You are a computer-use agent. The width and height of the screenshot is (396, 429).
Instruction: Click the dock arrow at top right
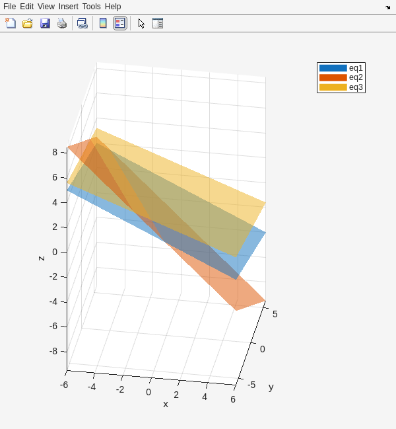tap(387, 7)
